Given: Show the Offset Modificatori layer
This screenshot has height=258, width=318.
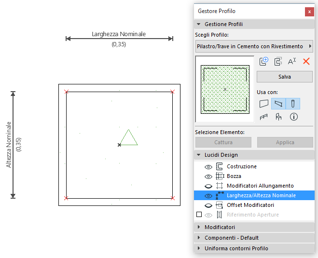Looking at the screenshot, I should pos(208,205).
